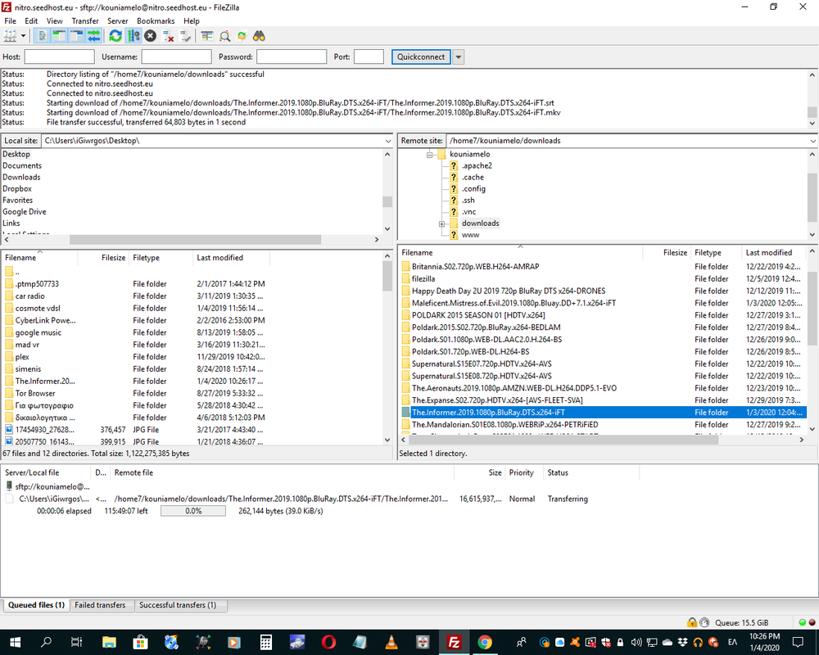The width and height of the screenshot is (819, 655).
Task: Click the Host input field
Action: pyautogui.click(x=60, y=57)
